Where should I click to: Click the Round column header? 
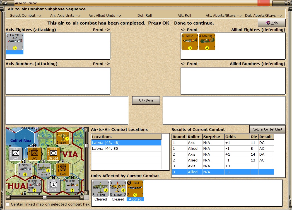click(x=179, y=137)
